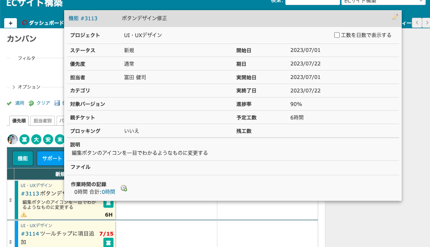Image resolution: width=430 pixels, height=247 pixels.
Task: Click the drag handle arrows beside card #3113
Action: [x=11, y=200]
